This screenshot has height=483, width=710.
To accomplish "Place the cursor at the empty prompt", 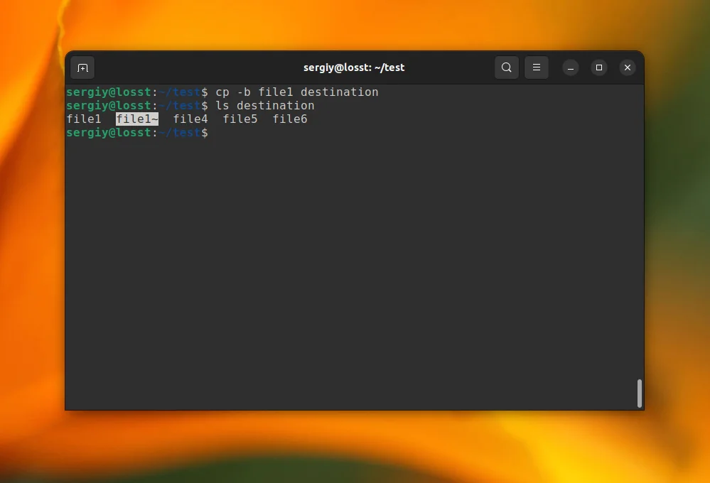I will [213, 132].
